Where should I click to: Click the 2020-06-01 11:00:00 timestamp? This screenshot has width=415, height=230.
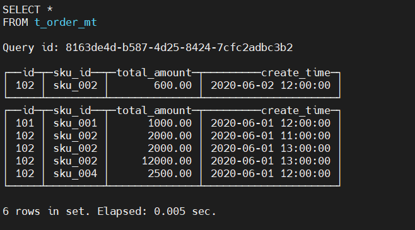point(271,136)
